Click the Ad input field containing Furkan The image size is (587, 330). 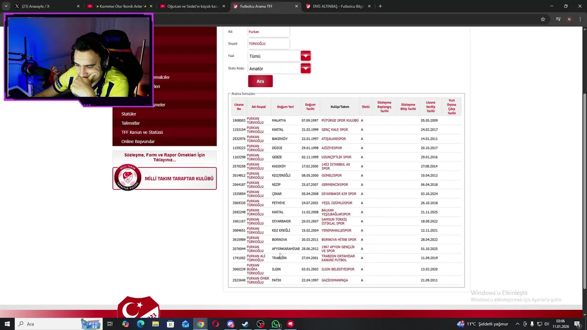coord(268,32)
